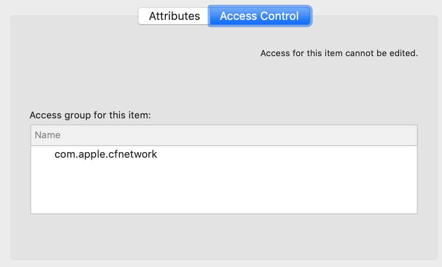Click the blank white bottom of access group table
Screen dimensions: 442x267
[x=224, y=203]
